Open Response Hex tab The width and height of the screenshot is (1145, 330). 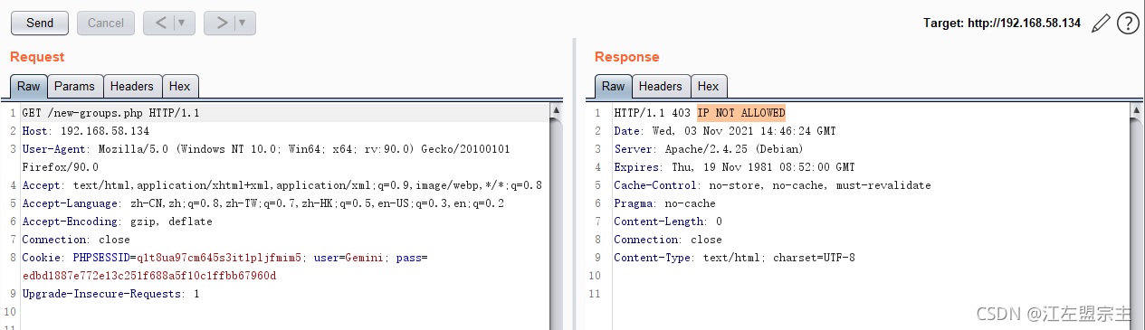pyautogui.click(x=709, y=86)
